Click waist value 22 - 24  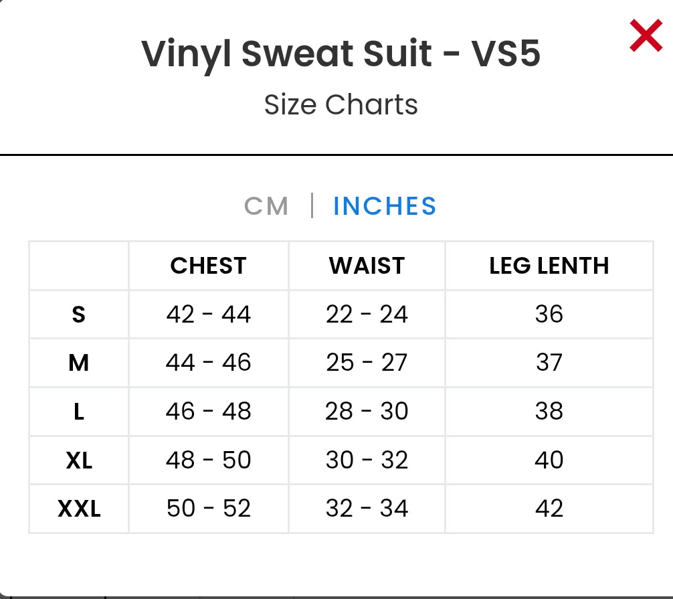click(367, 315)
